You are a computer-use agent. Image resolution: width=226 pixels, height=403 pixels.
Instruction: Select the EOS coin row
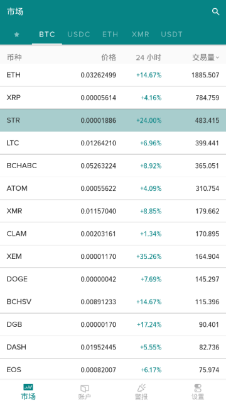pyautogui.click(x=113, y=370)
